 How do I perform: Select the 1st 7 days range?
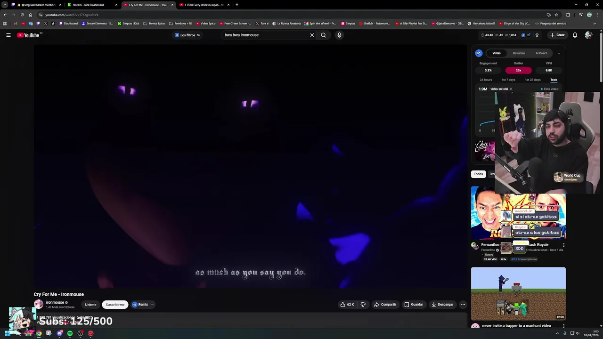click(508, 80)
